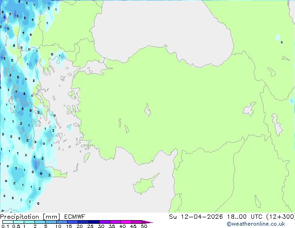Pick the 20–25 mm legend swatch
The width and height of the screenshot is (295, 228).
pos(83,222)
